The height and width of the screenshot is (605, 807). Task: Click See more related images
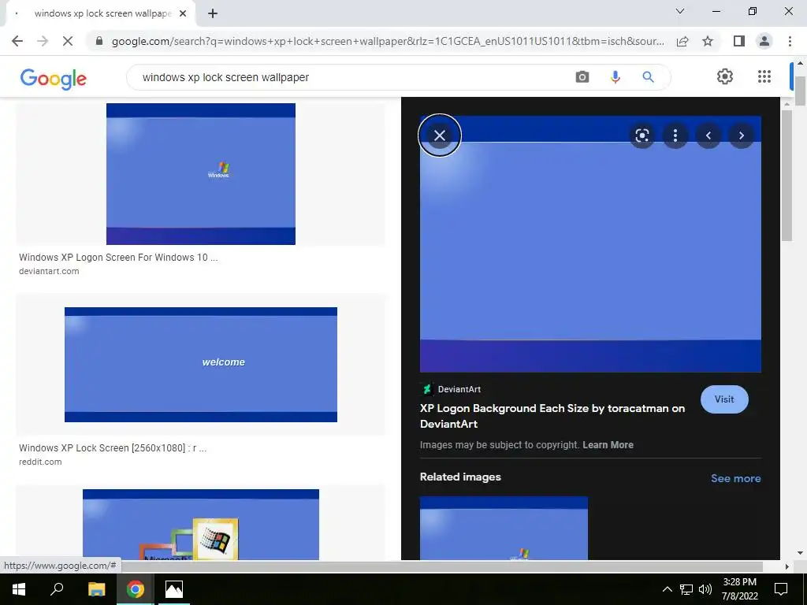735,478
